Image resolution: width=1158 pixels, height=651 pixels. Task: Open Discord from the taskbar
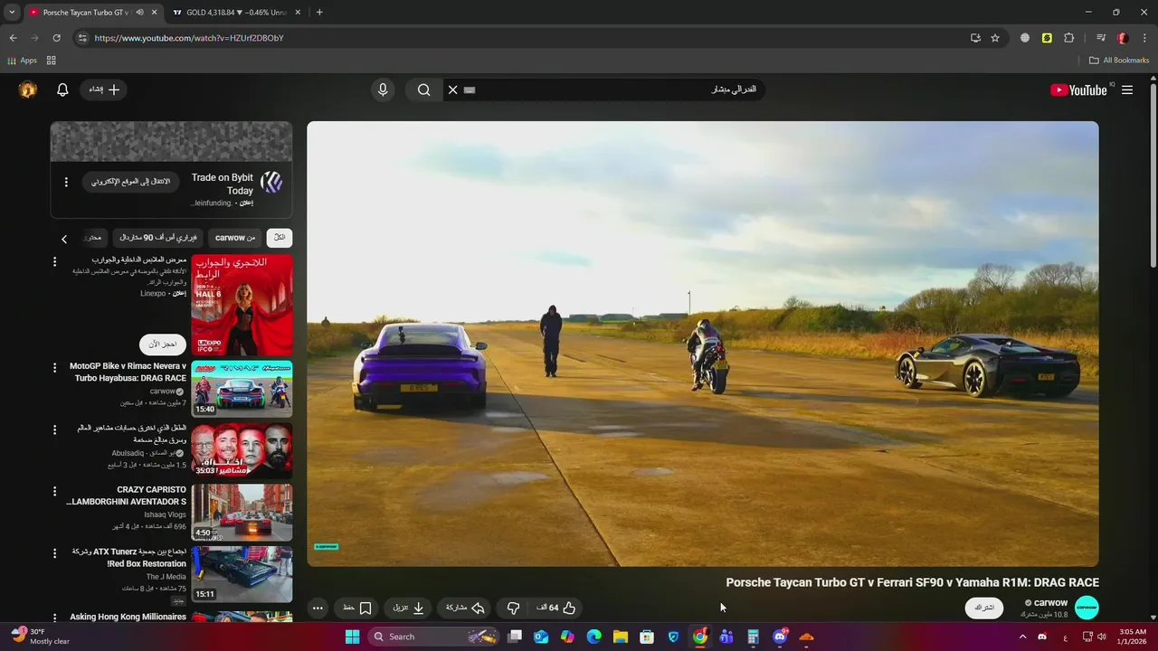point(780,637)
